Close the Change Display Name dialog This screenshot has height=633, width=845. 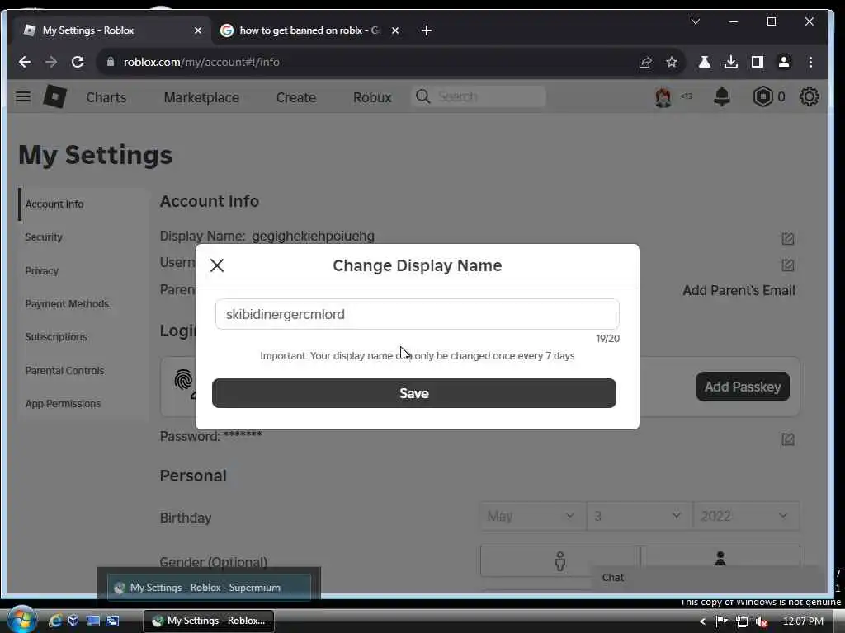click(217, 265)
